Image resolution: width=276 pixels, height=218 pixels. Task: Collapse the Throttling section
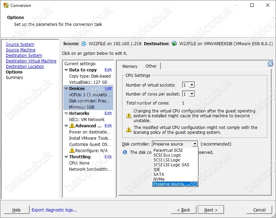pos(66,157)
